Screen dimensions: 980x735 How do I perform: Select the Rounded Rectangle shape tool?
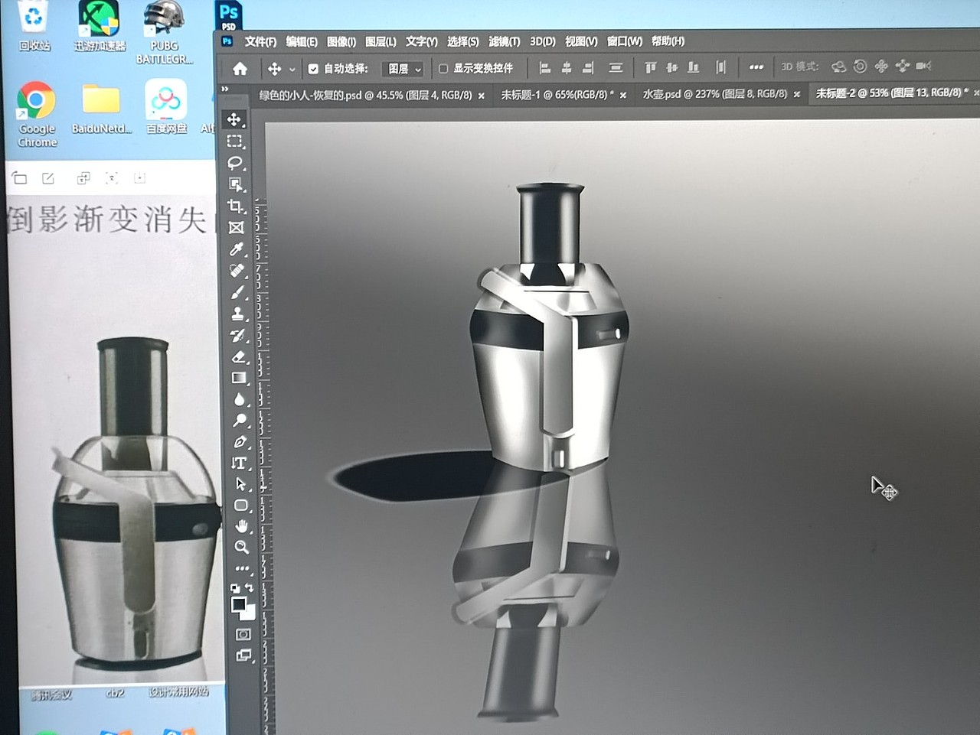click(x=241, y=506)
